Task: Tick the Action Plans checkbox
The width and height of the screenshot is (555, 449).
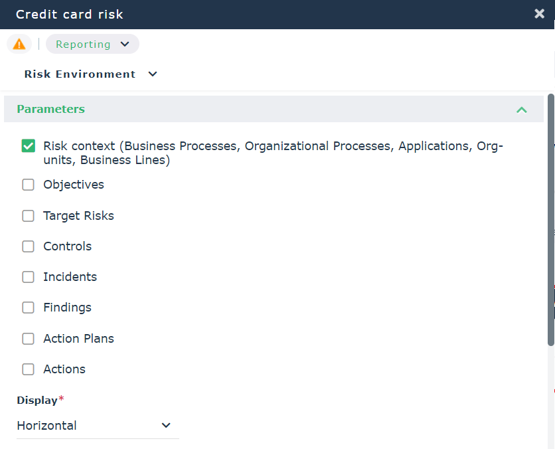Action: tap(28, 339)
